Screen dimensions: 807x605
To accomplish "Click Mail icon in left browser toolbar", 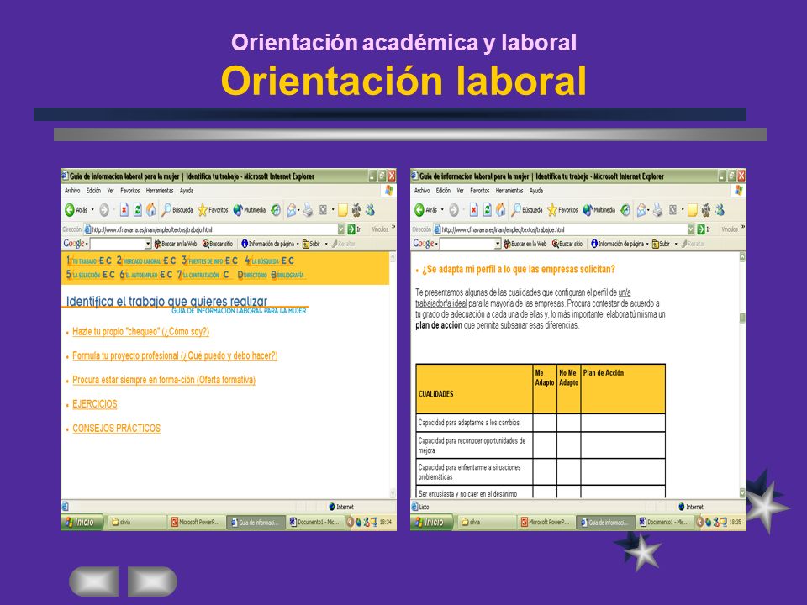I will [292, 210].
